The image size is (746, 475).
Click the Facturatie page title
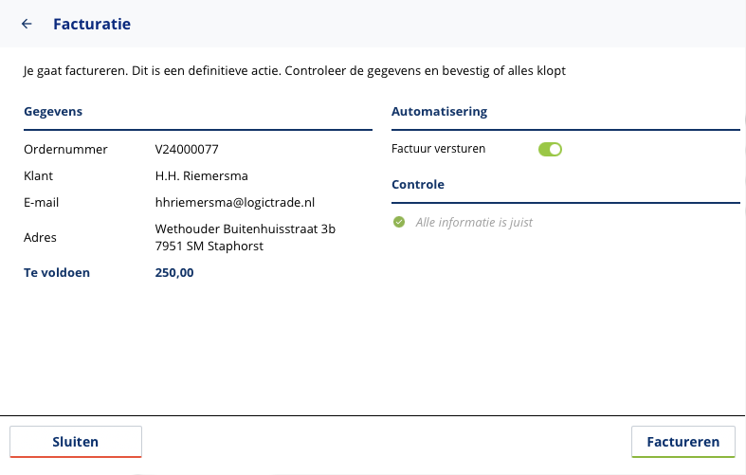pos(92,24)
